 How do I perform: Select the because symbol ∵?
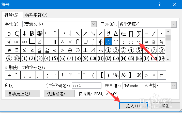point(116,41)
